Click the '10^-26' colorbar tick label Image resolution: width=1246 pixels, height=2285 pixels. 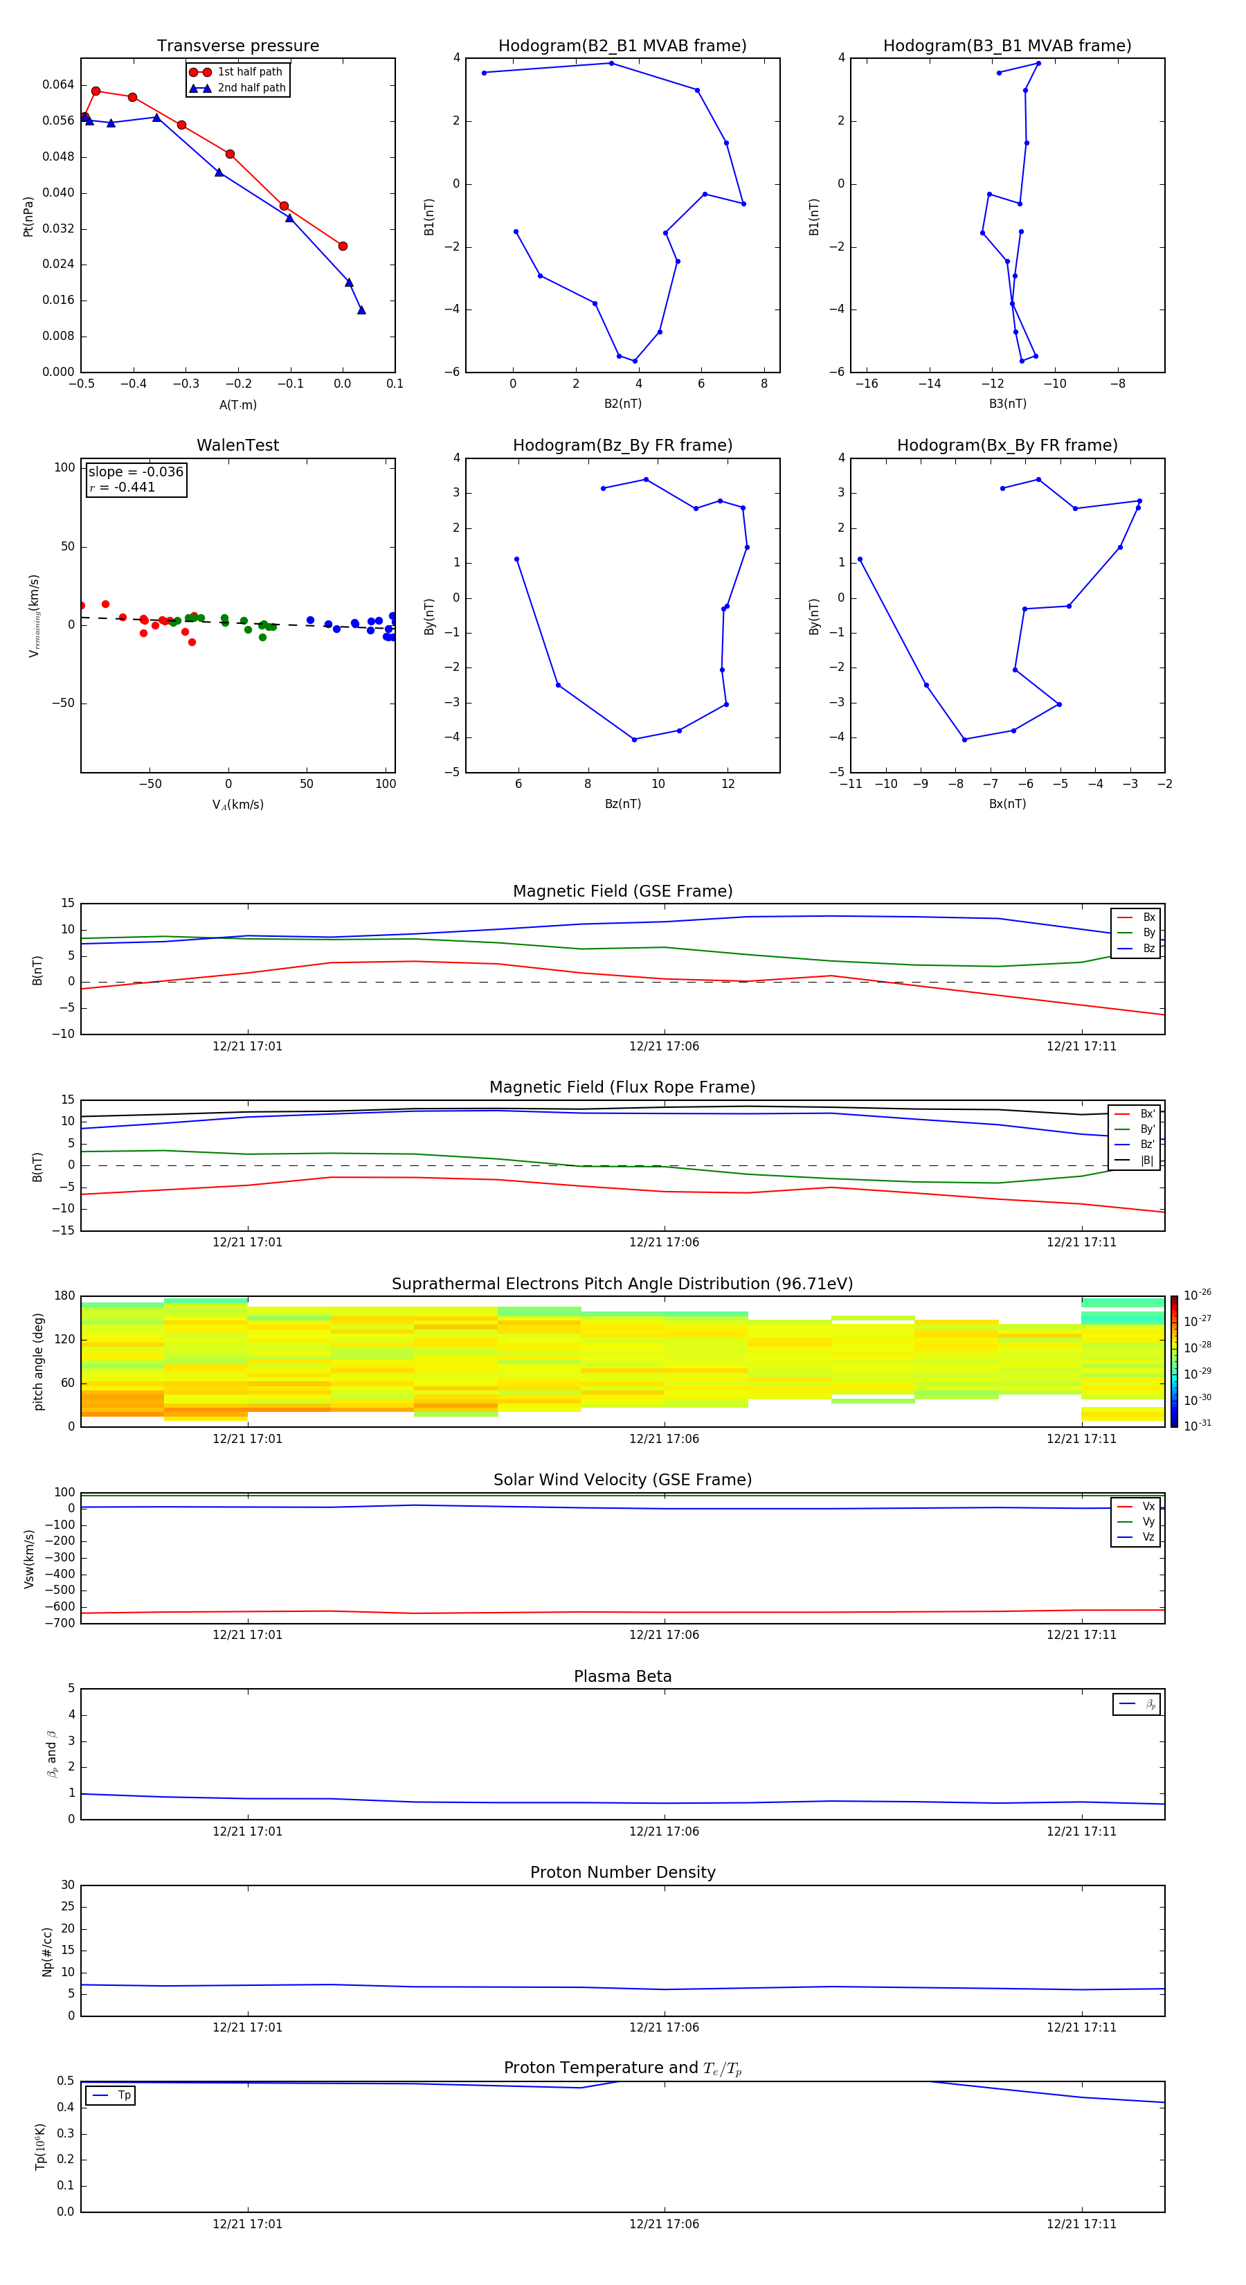[1198, 1295]
